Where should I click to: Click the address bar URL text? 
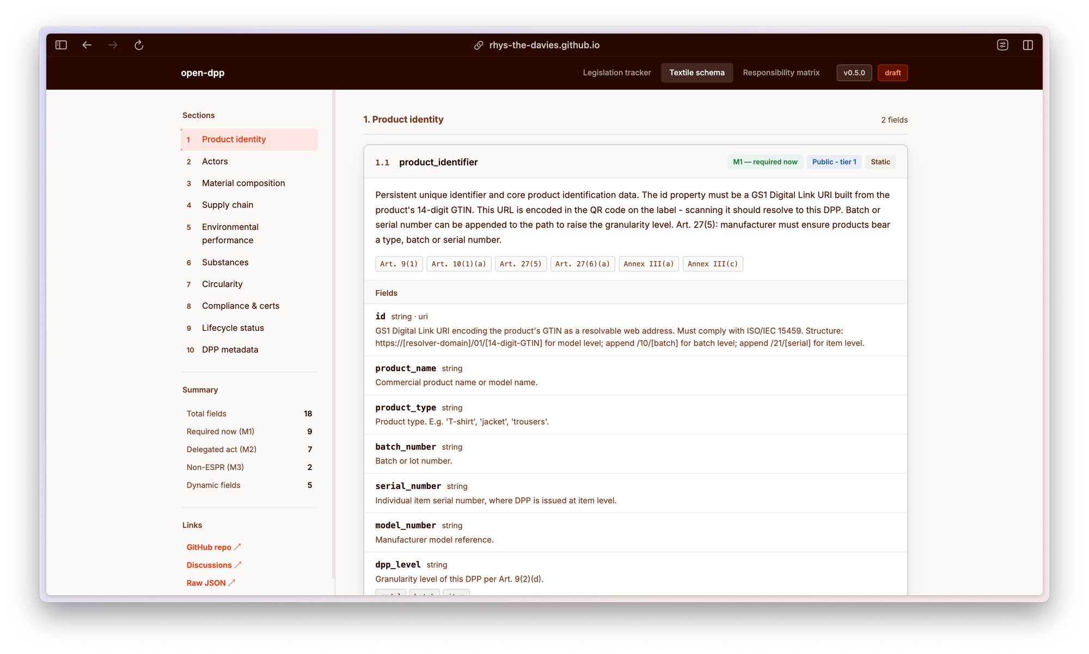coord(544,45)
